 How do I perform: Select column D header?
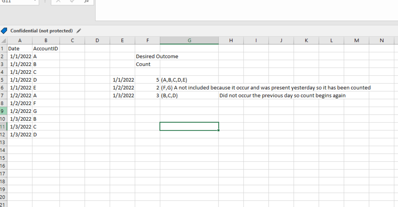click(x=97, y=40)
